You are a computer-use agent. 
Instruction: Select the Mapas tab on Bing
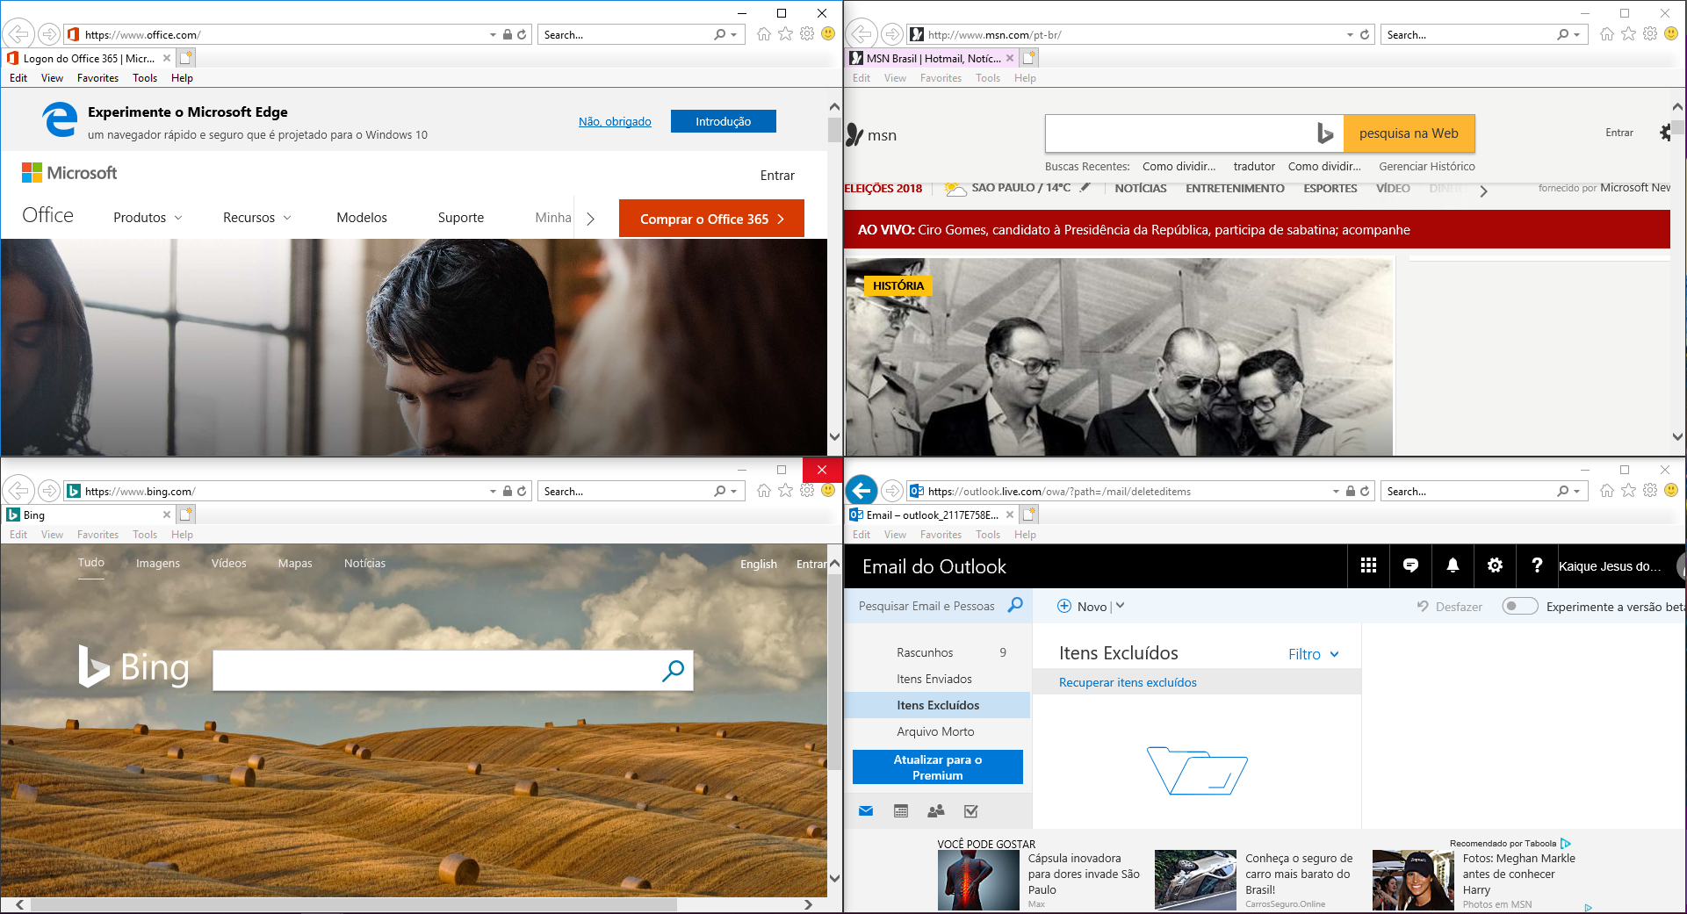tap(295, 564)
